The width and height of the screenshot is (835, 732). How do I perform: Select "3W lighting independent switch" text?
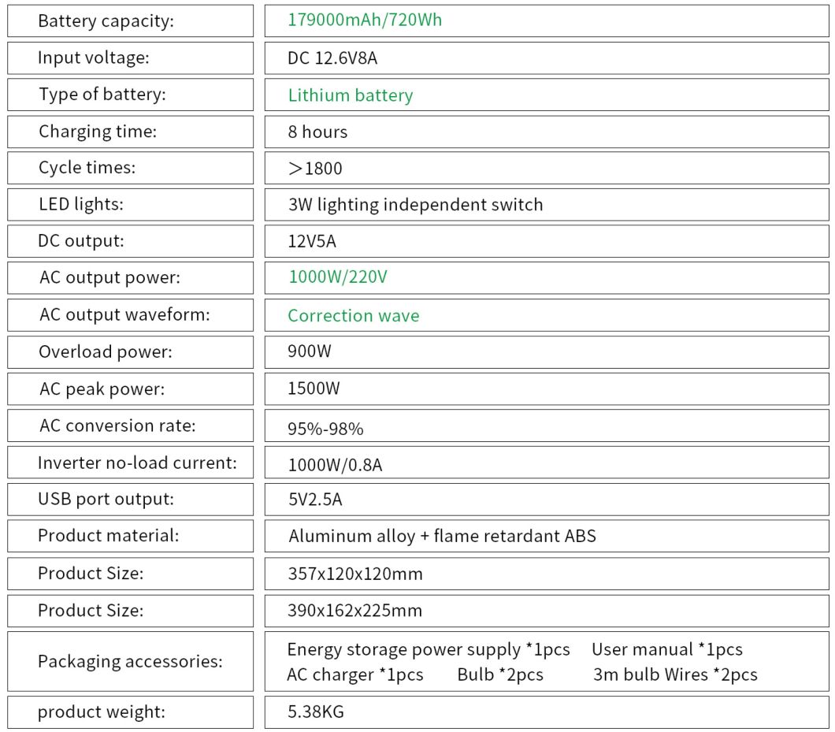pos(415,205)
